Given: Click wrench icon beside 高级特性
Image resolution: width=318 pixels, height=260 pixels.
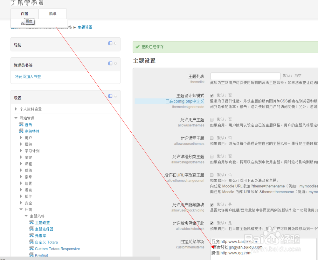Looking at the screenshot, I should [x=21, y=131].
